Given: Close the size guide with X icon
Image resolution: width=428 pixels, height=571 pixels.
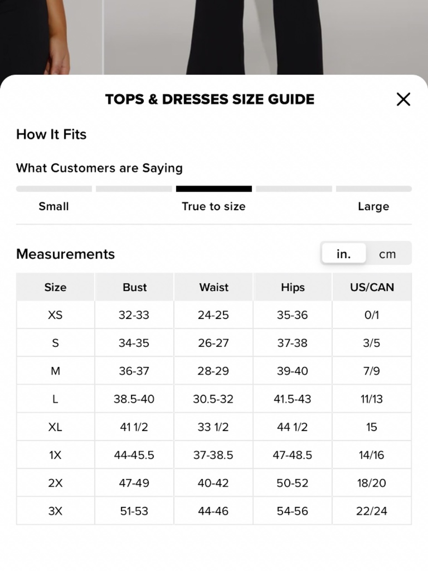Looking at the screenshot, I should [x=403, y=99].
